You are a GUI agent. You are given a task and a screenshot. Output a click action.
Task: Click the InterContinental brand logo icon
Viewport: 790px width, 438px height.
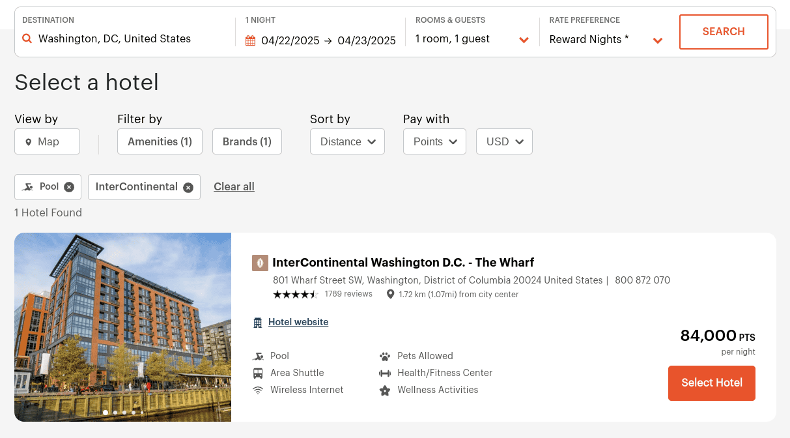click(x=260, y=263)
